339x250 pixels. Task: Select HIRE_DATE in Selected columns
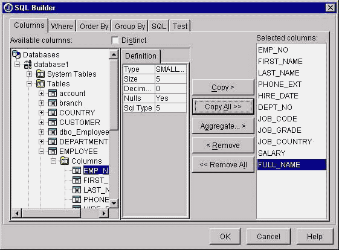[x=291, y=96]
